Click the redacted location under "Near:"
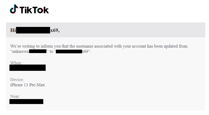Screen dimensions: 209x115 point(26,101)
